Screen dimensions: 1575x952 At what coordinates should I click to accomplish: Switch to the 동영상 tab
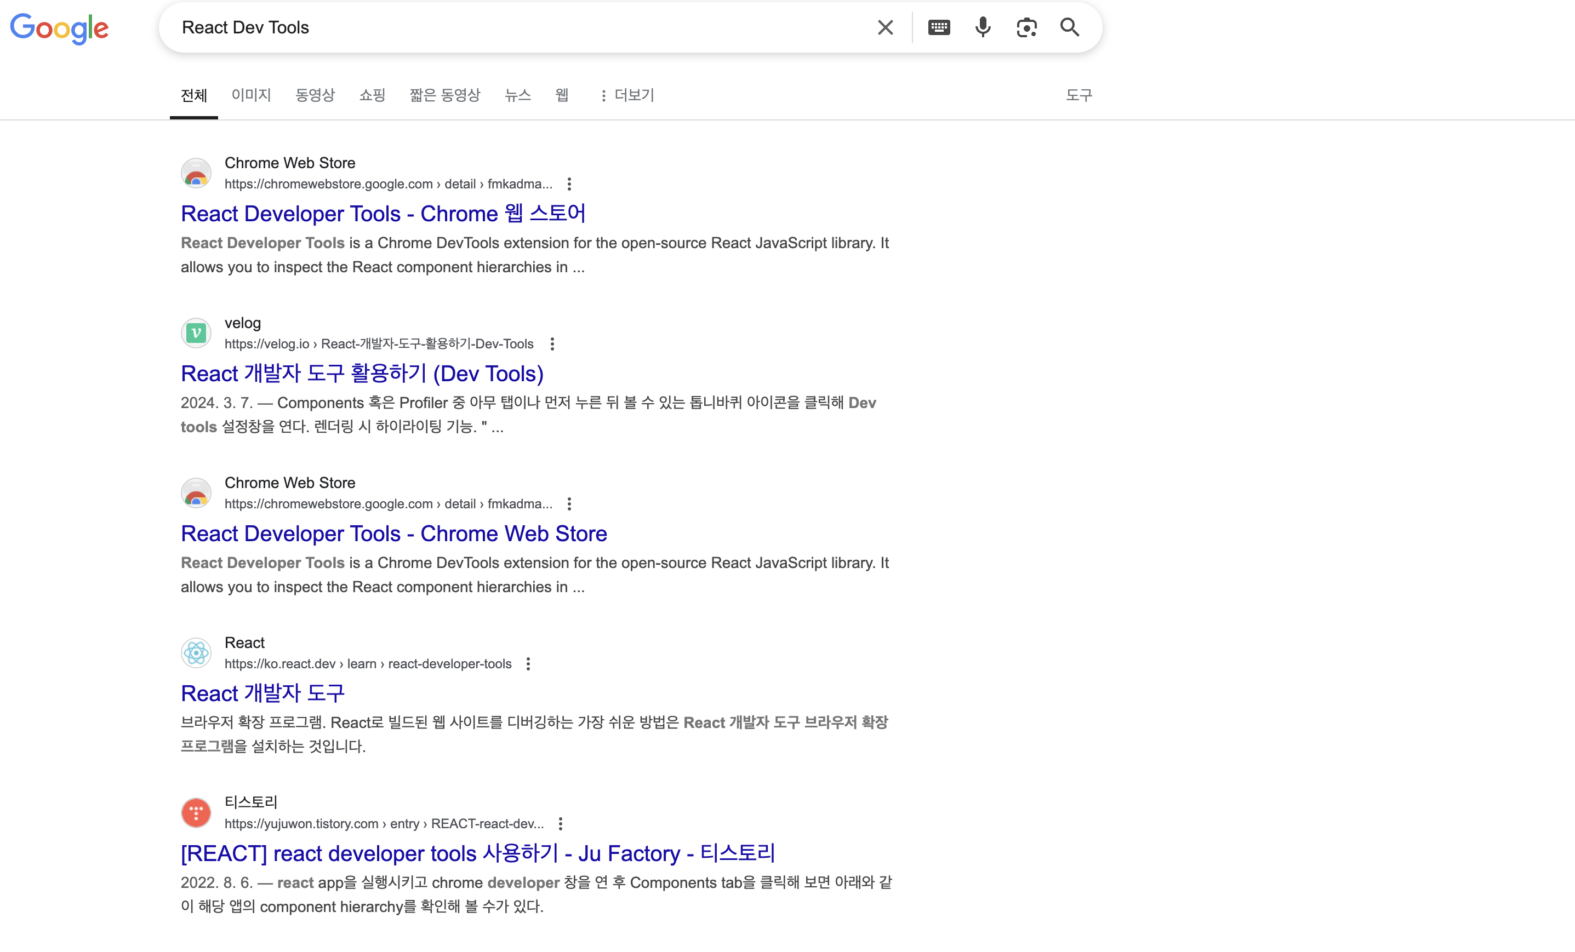[x=315, y=95]
